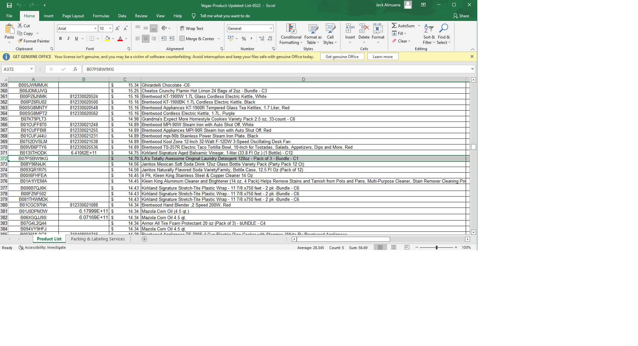Open the Number Format General dropdown
The image size is (638, 346).
coord(271,29)
